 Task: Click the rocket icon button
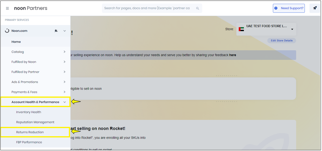tap(315, 8)
